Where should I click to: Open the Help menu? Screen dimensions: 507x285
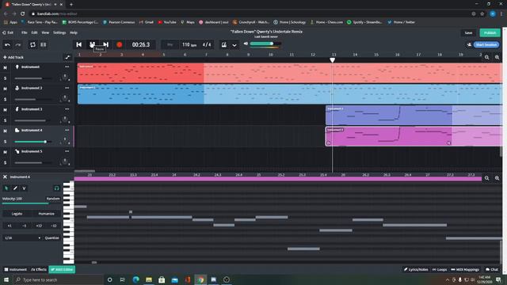74,32
